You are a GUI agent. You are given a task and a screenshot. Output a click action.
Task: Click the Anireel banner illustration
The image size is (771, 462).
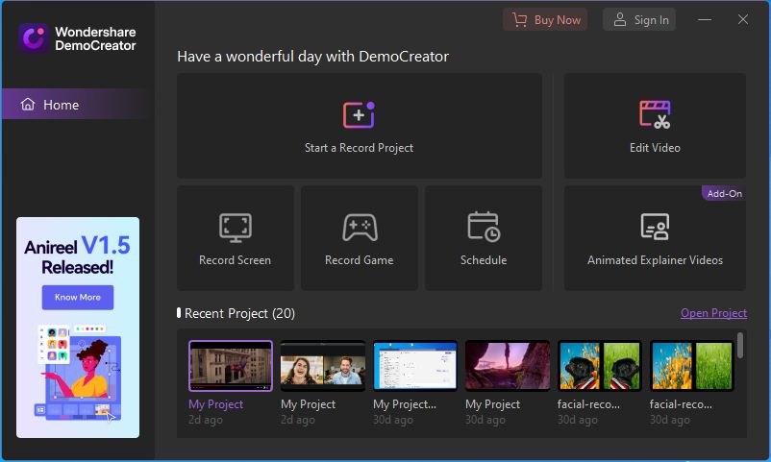(80, 374)
